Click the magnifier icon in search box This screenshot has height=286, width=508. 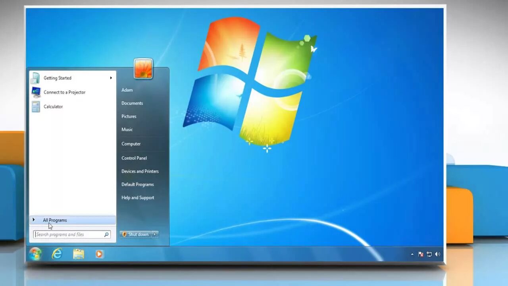click(x=106, y=234)
